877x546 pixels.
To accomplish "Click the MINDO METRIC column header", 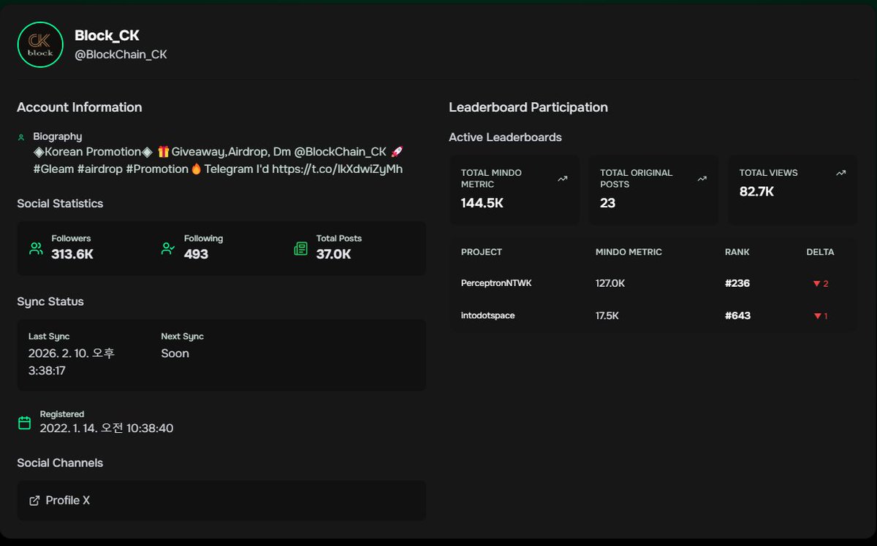I will click(629, 252).
